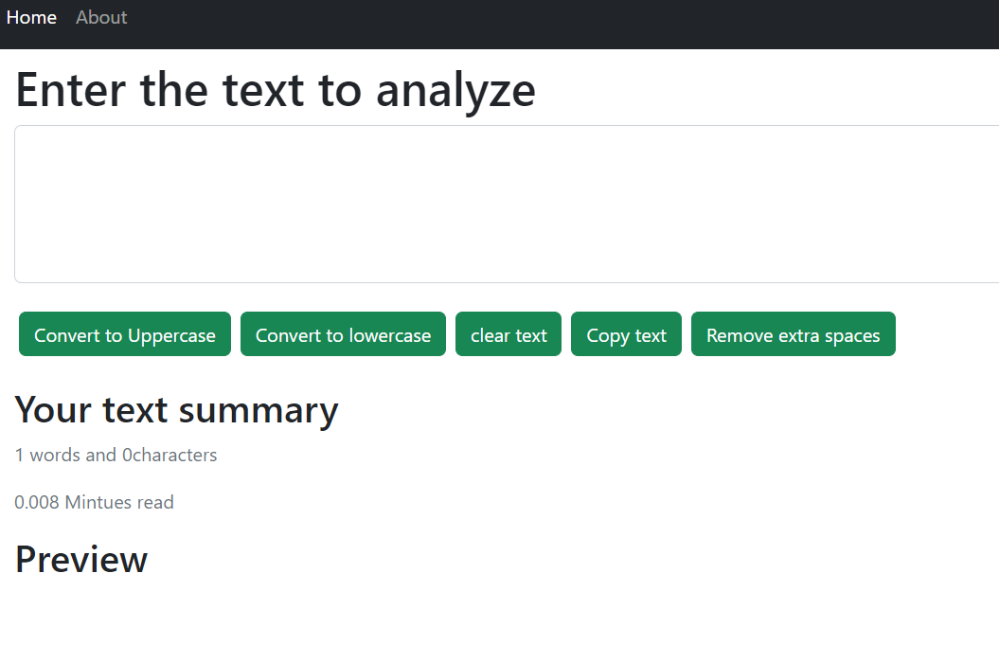This screenshot has width=999, height=663.
Task: Select the Home navigation item
Action: (x=31, y=17)
